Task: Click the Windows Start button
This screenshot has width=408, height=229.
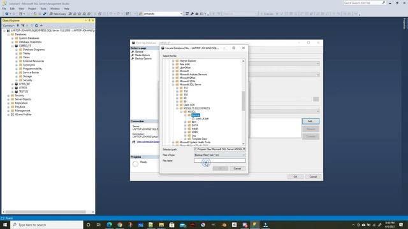Action: coord(5,225)
